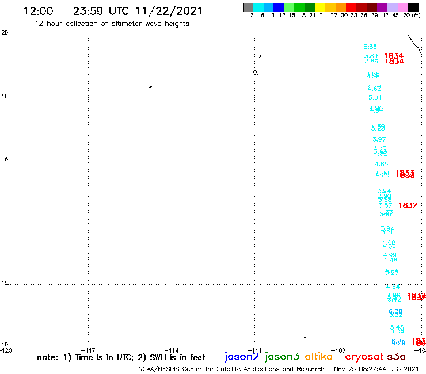Select the wave height reading "3.97"
The image size is (426, 374).
coord(379,139)
